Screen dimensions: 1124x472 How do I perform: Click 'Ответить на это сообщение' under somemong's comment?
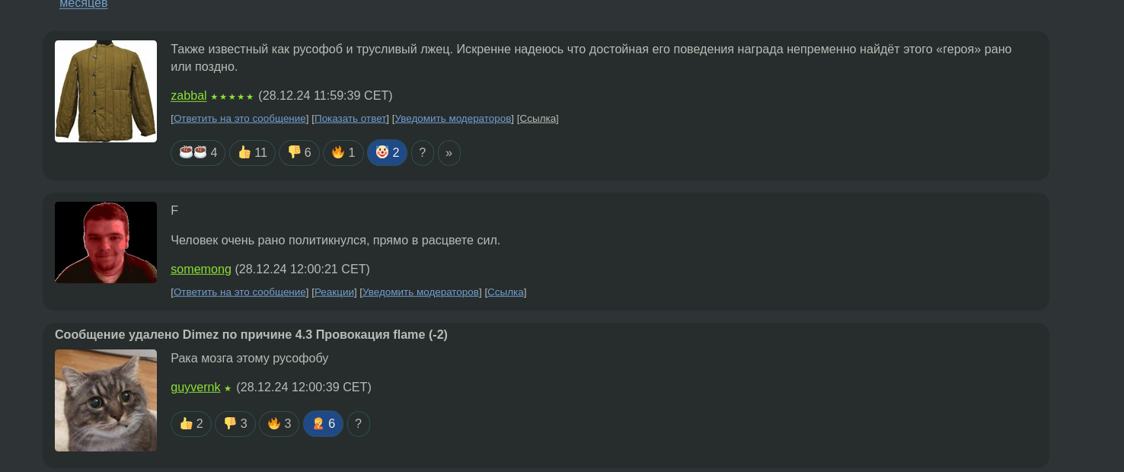tap(239, 292)
